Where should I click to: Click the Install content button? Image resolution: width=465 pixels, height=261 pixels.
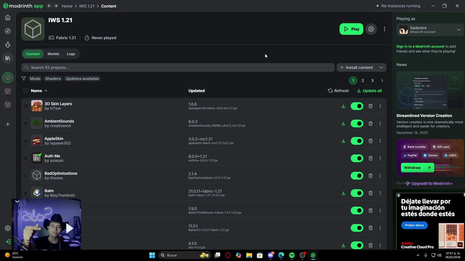356,67
